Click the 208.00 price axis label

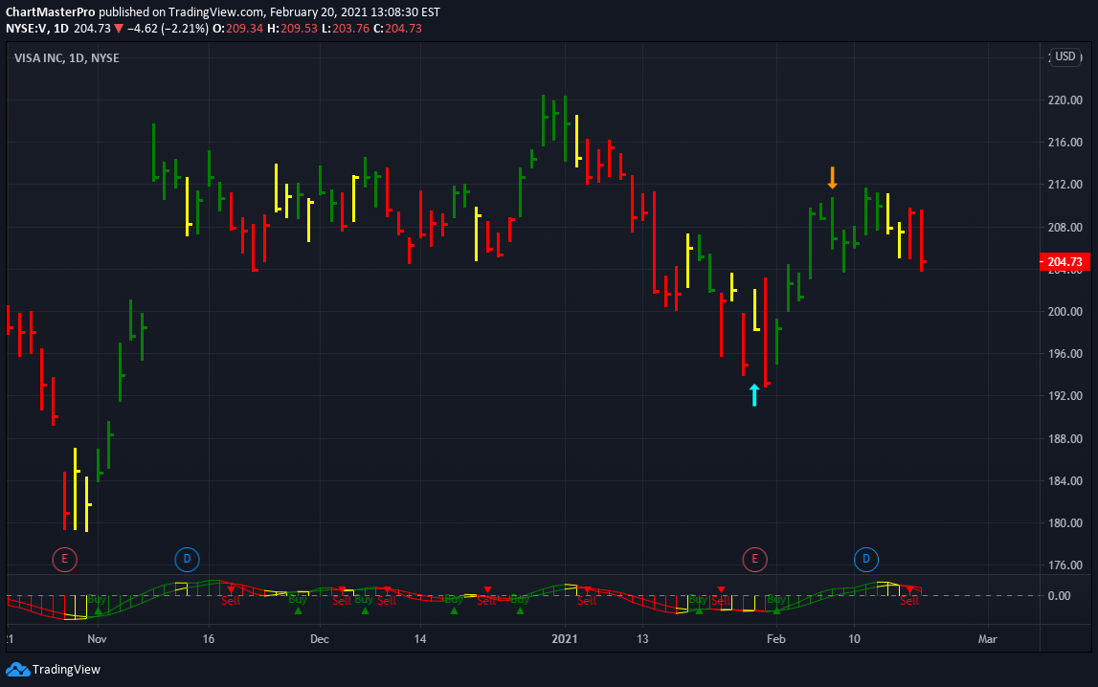(1065, 228)
